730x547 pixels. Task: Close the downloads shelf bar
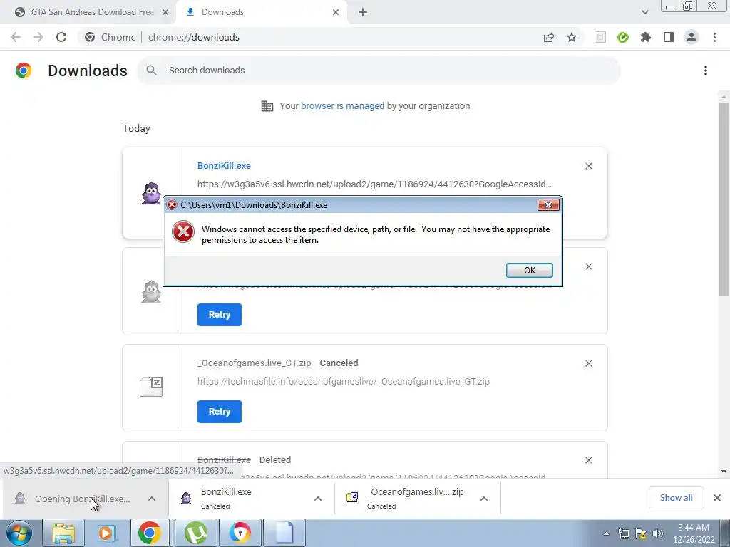[717, 498]
